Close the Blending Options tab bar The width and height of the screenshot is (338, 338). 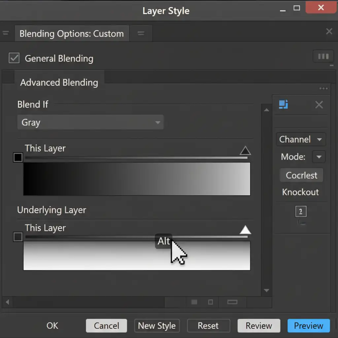329,31
